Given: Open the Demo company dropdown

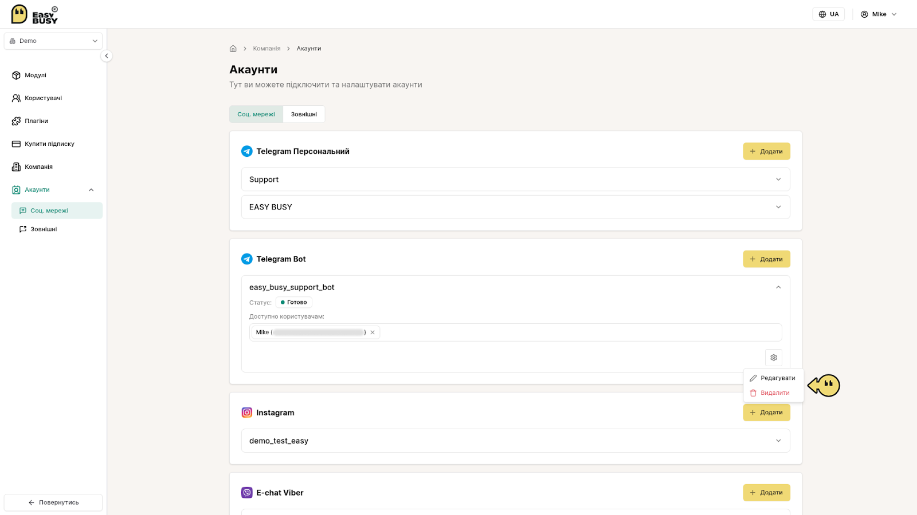Looking at the screenshot, I should [x=53, y=41].
